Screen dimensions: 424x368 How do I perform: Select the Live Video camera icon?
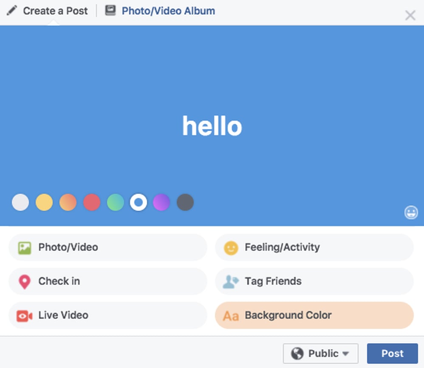point(25,315)
